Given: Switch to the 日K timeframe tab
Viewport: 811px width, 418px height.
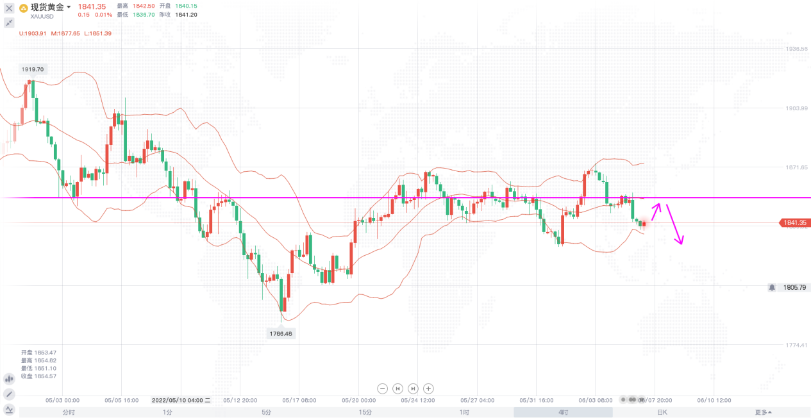Looking at the screenshot, I should (x=662, y=412).
